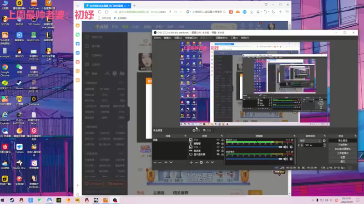364x204 pixels.
Task: Go to browser home page icon
Action: tap(106, 12)
